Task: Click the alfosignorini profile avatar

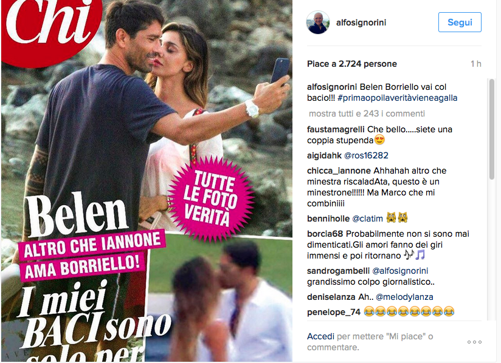Action: point(318,22)
